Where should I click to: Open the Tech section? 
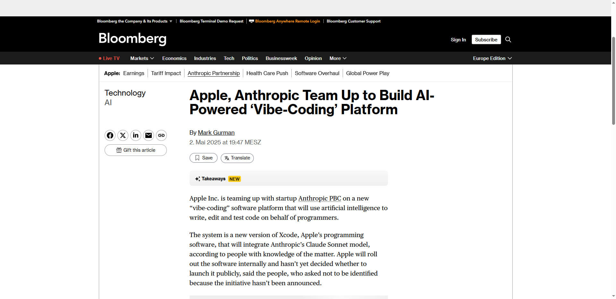[x=229, y=58]
